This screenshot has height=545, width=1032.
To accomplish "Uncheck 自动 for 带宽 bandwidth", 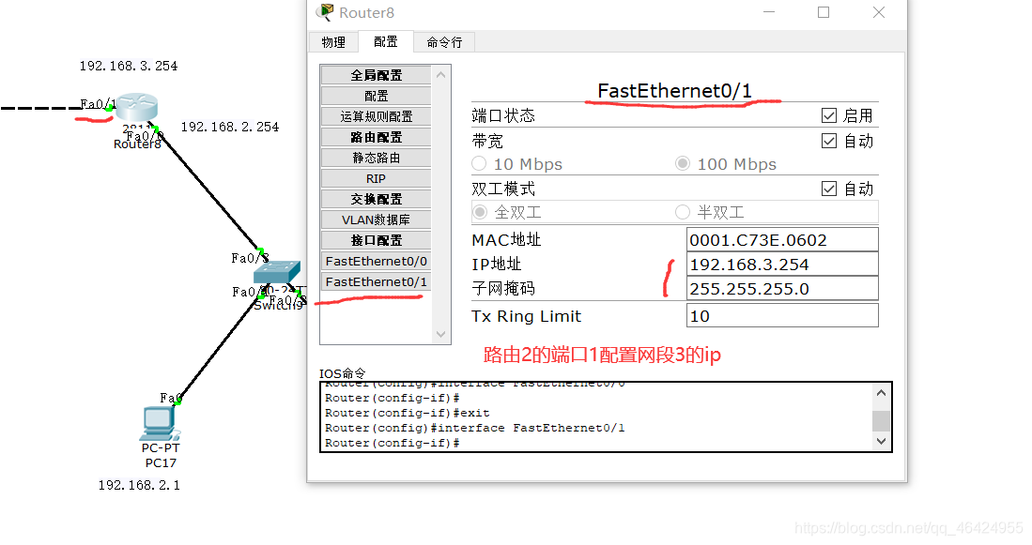I will 829,140.
